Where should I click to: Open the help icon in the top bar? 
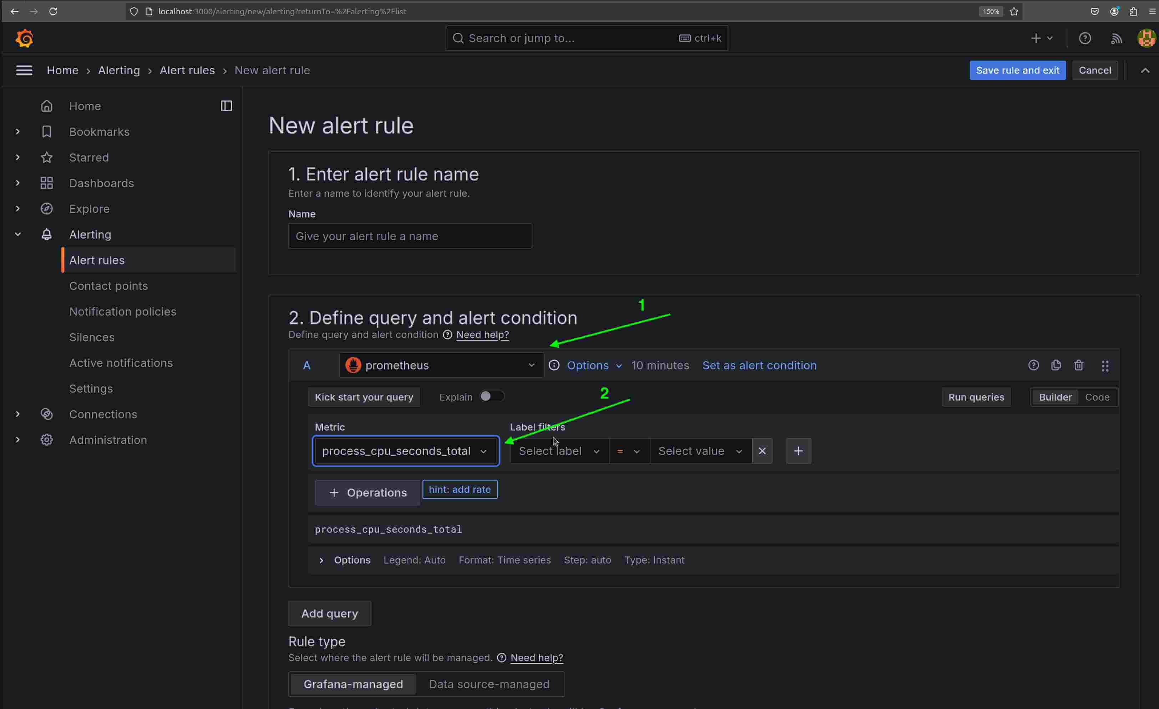pos(1085,38)
